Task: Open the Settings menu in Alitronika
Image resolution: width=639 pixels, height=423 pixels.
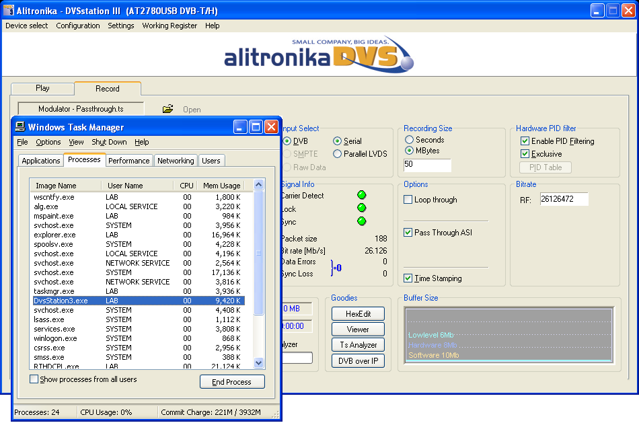Action: pyautogui.click(x=120, y=26)
